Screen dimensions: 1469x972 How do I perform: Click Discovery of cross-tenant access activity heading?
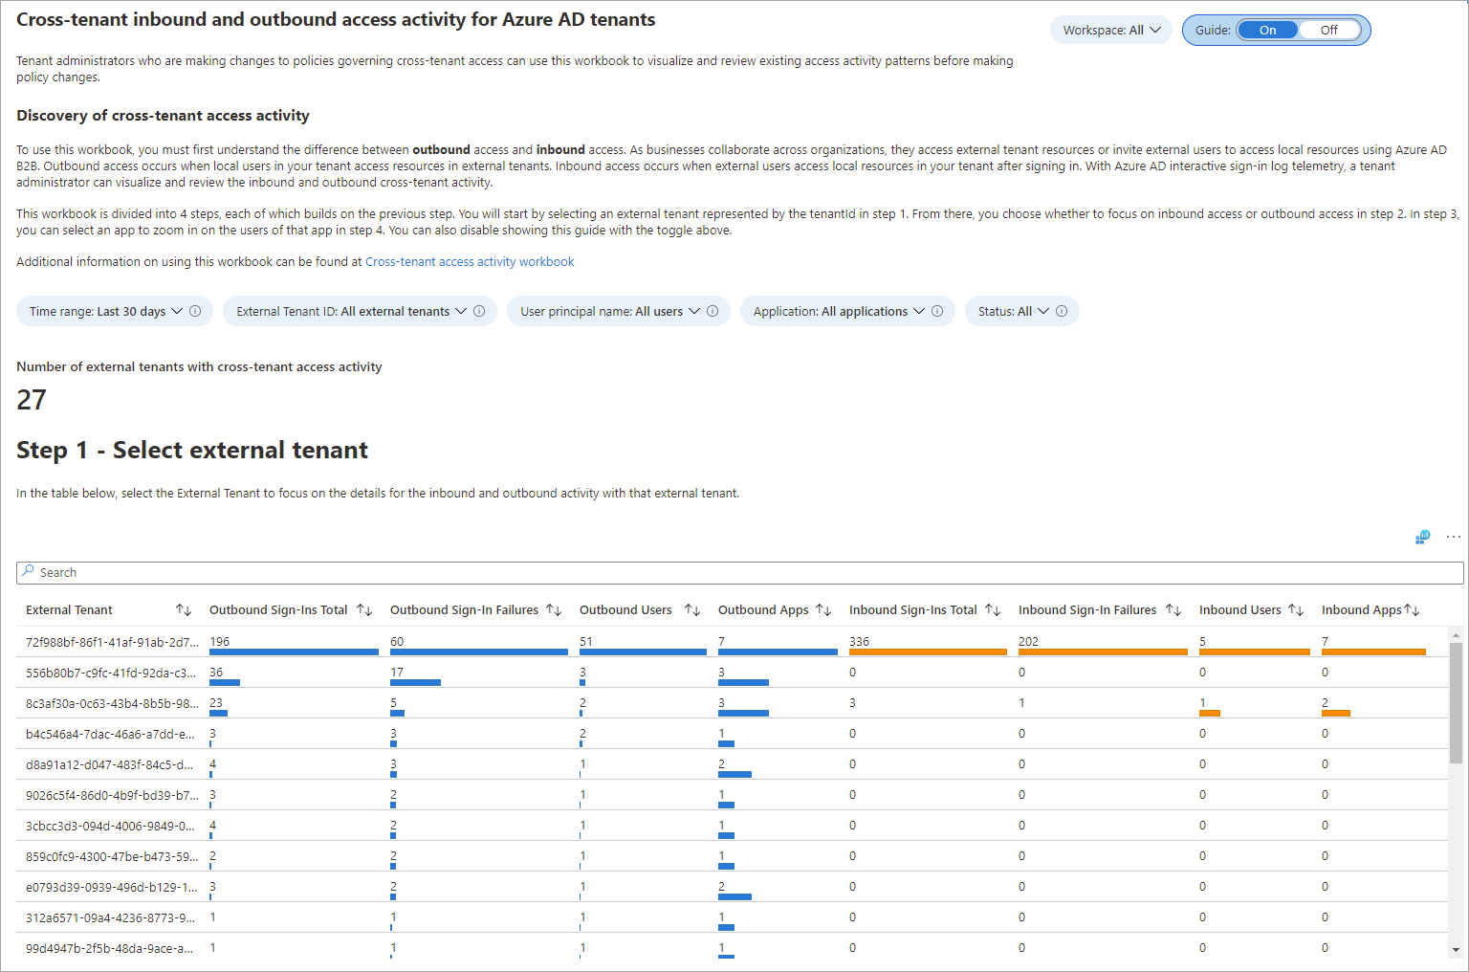tap(164, 116)
